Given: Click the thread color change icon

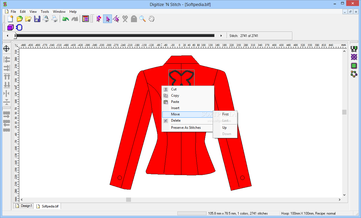Looking at the screenshot, I should tap(354, 49).
